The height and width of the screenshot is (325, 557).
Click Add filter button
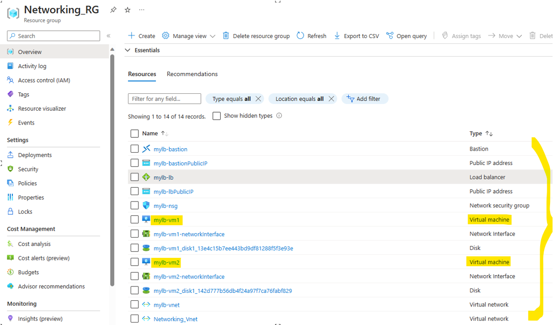coord(365,99)
